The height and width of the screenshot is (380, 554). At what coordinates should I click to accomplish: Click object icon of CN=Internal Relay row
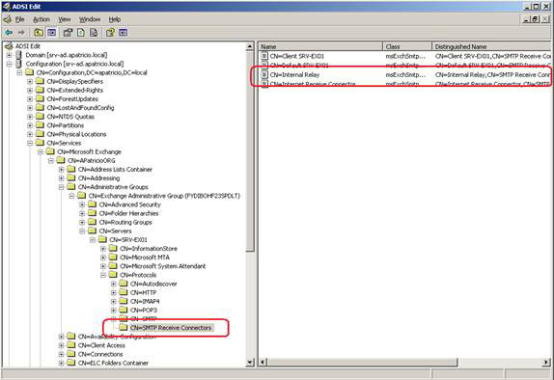pos(264,74)
